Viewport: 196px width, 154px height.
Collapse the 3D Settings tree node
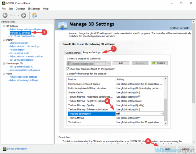(x=4, y=26)
